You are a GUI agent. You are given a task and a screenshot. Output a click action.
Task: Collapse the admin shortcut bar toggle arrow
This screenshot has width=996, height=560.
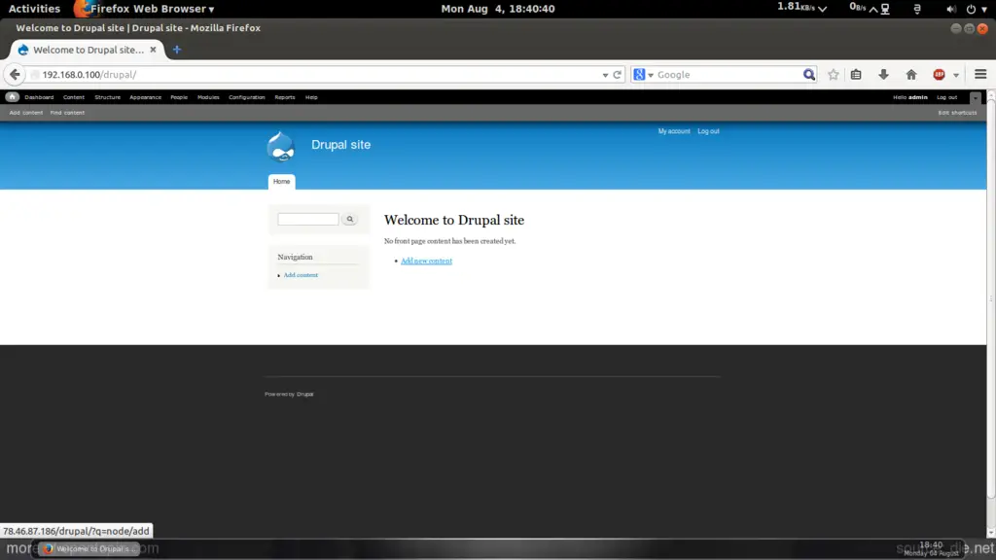pyautogui.click(x=976, y=98)
